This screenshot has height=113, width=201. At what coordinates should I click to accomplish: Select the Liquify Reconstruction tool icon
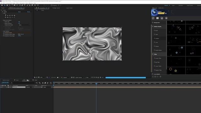click(14, 17)
